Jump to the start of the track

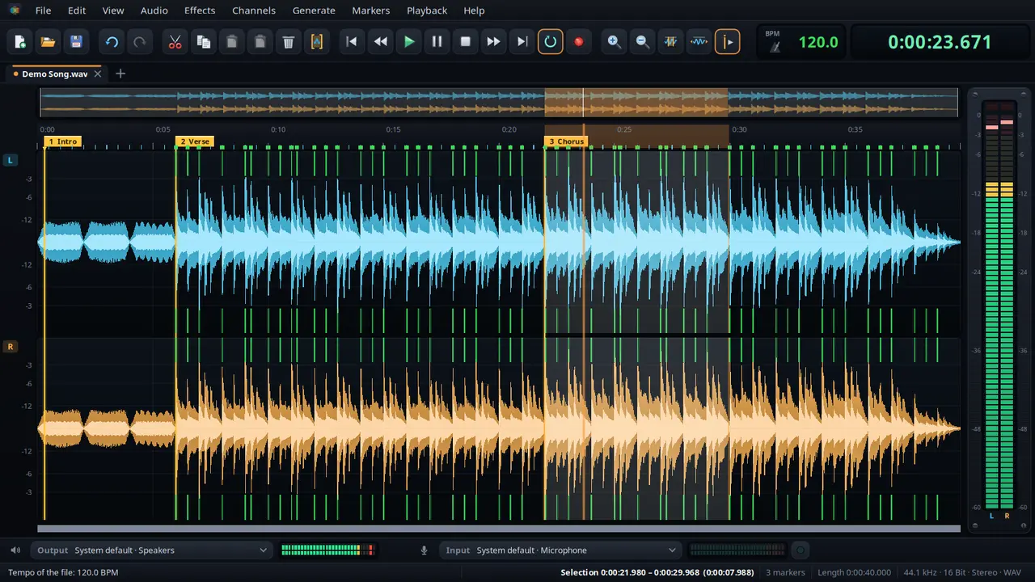point(352,42)
